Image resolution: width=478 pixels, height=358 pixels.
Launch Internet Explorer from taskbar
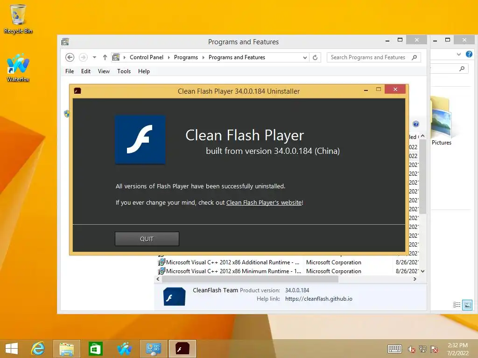click(x=38, y=349)
